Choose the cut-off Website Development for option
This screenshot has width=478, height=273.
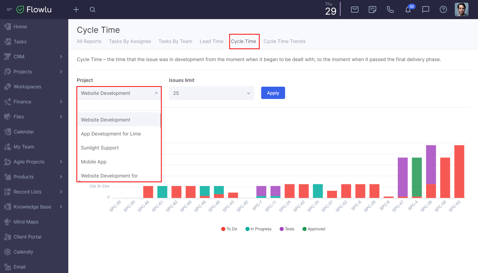tap(118, 175)
